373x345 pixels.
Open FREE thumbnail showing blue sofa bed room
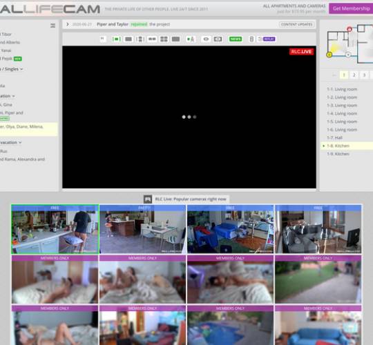coord(230,229)
